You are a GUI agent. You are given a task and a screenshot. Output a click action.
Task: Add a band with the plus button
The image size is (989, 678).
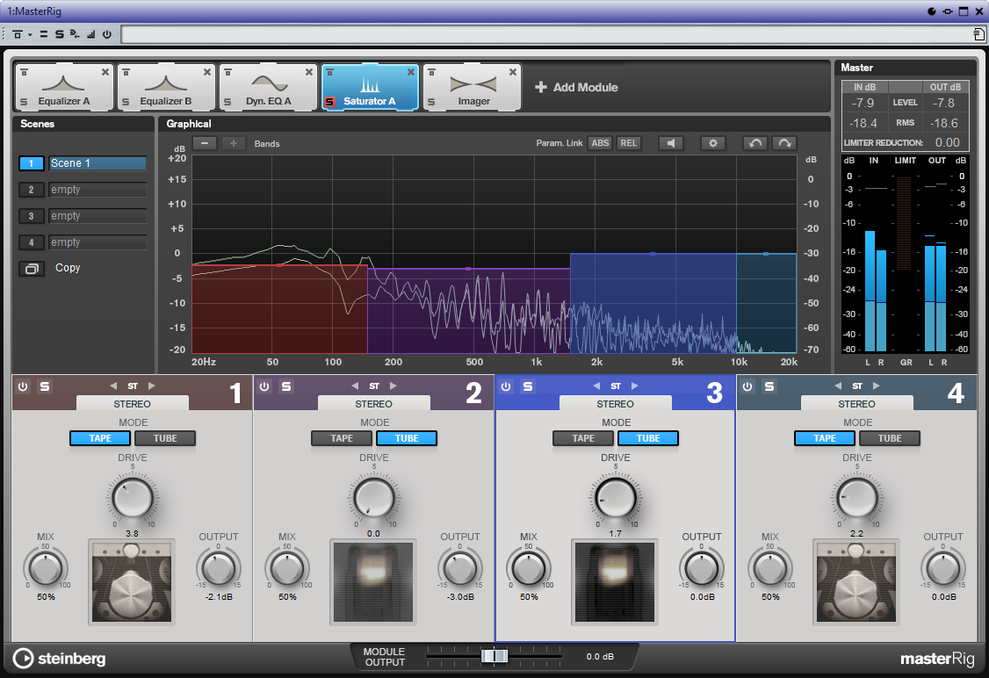pos(234,143)
